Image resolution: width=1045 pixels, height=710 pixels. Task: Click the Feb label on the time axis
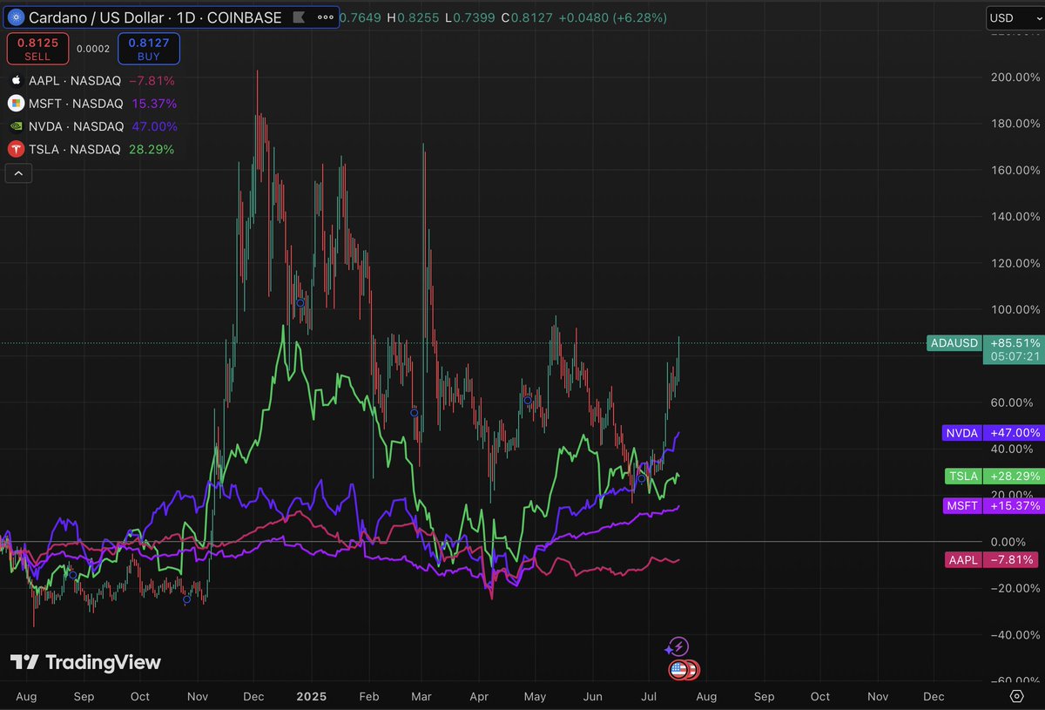click(x=369, y=697)
